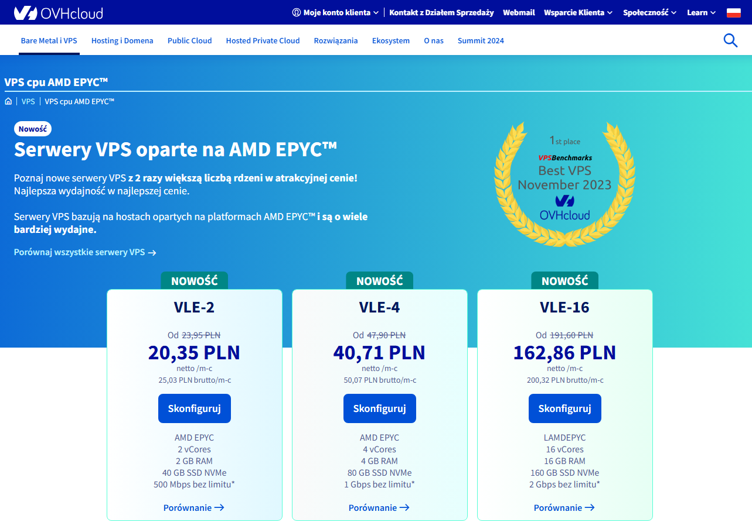Click 2 Gbps bez limitu text
This screenshot has width=752, height=529.
[x=565, y=485]
